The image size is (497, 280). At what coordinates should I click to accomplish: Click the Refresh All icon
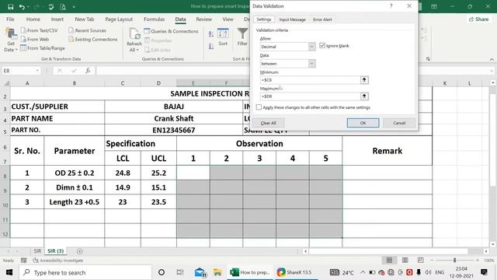point(134,33)
